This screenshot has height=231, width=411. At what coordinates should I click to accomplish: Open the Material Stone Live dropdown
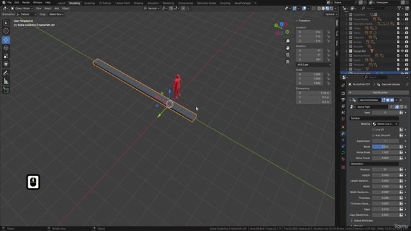[x=385, y=124]
